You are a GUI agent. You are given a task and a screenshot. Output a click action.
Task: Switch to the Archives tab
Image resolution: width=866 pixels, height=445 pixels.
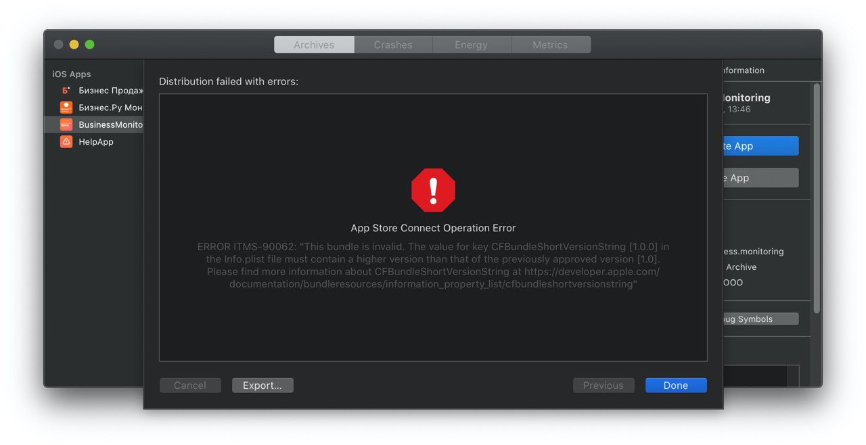314,45
